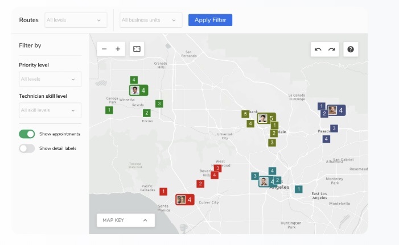Open Technician skill level dropdown

coord(50,110)
